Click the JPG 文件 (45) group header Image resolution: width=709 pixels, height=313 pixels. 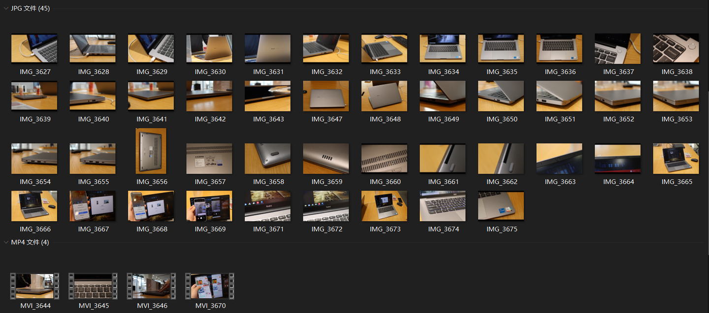30,8
